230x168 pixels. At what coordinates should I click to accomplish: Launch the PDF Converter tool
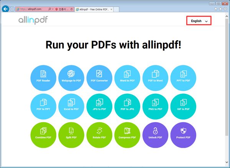pyautogui.click(x=99, y=78)
